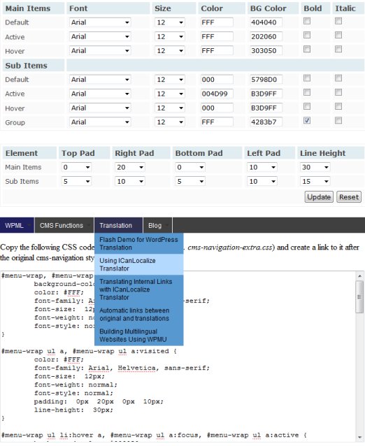Open Size dropdown for Main Items Active
This screenshot has height=446, width=365.
170,36
